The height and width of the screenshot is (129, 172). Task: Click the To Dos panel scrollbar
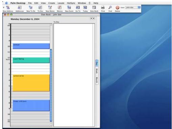(x=94, y=75)
